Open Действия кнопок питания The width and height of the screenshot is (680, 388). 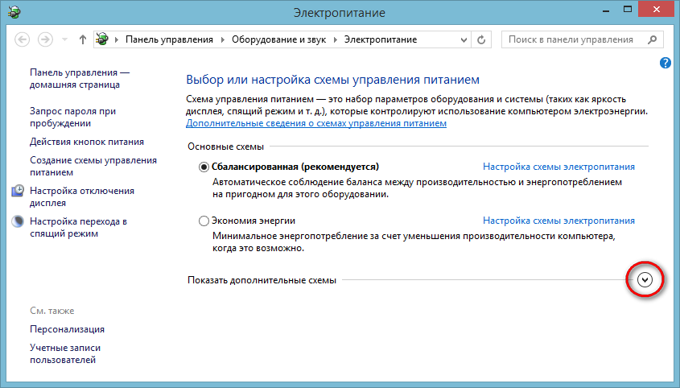click(87, 142)
